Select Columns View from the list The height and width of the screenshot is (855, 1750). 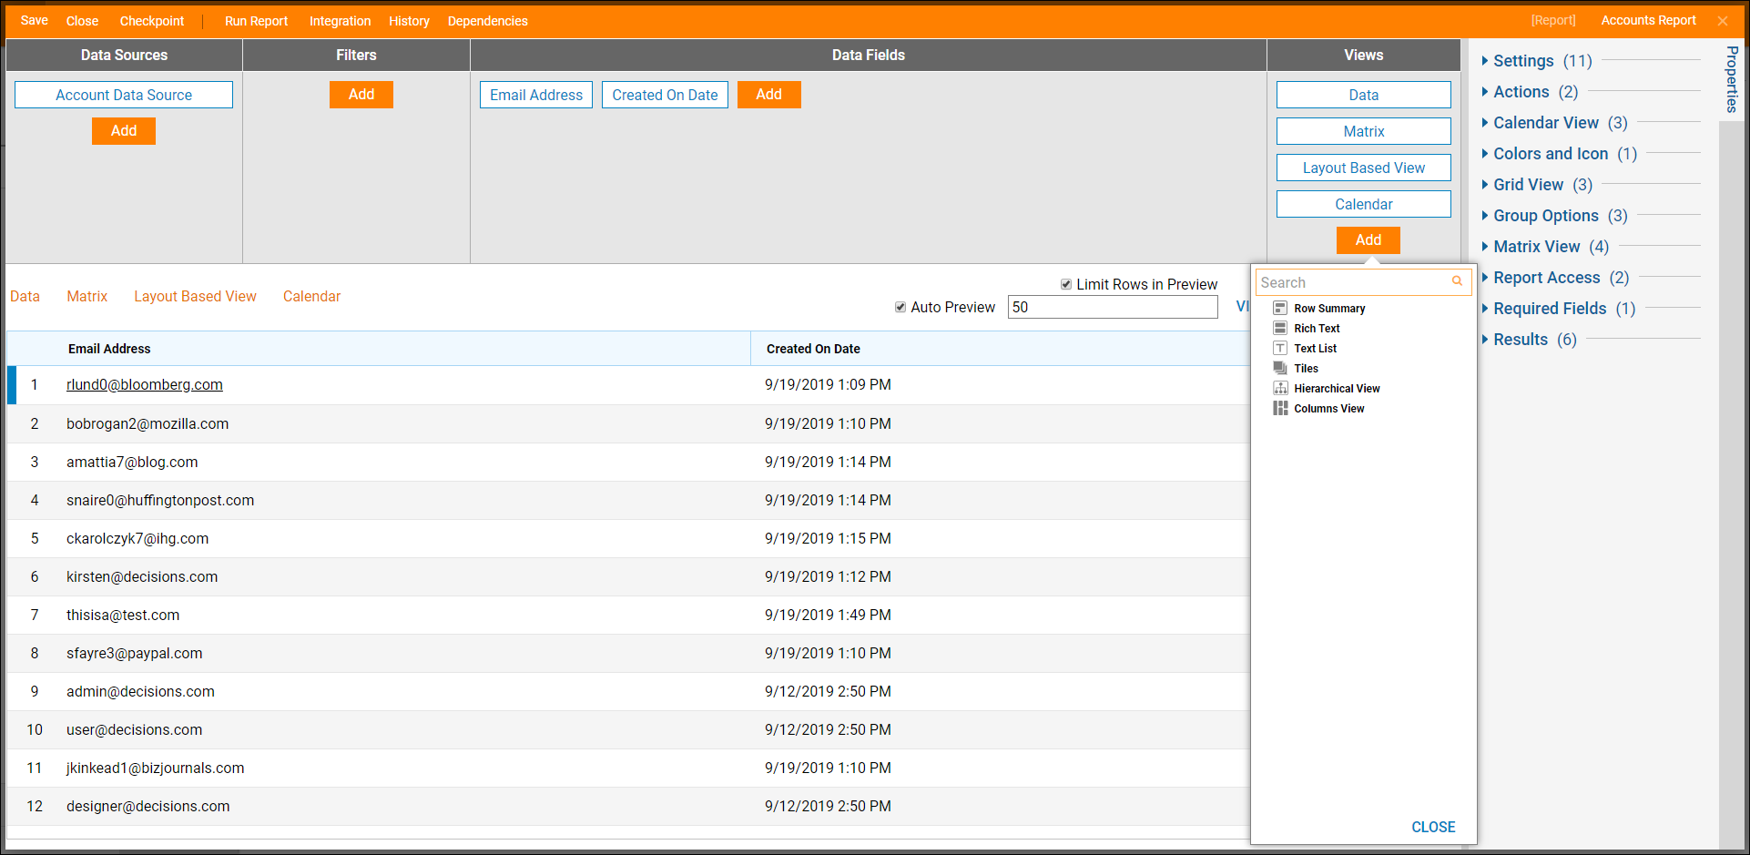1329,408
